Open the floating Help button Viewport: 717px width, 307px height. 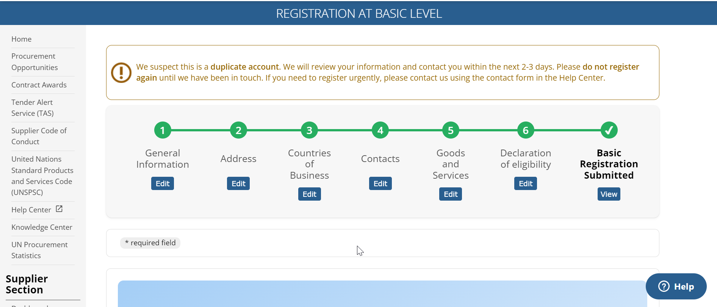(676, 287)
